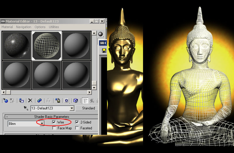Click the Go to Parent icon
Image resolution: width=234 pixels, height=153 pixels.
[x=92, y=101]
